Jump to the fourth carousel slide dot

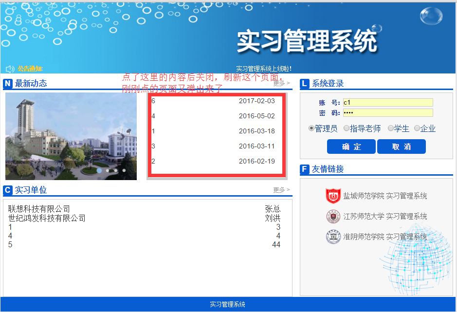coord(124,170)
